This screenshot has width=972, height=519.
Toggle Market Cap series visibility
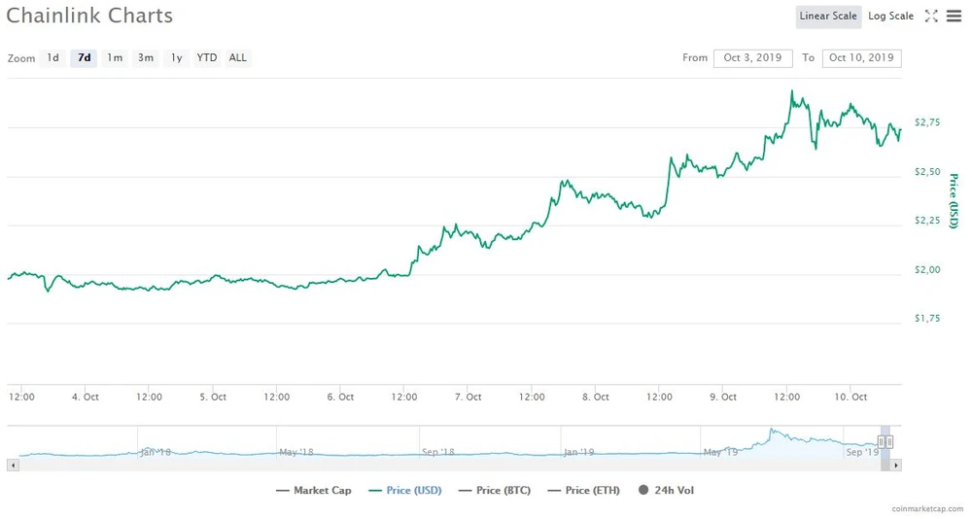click(x=314, y=491)
